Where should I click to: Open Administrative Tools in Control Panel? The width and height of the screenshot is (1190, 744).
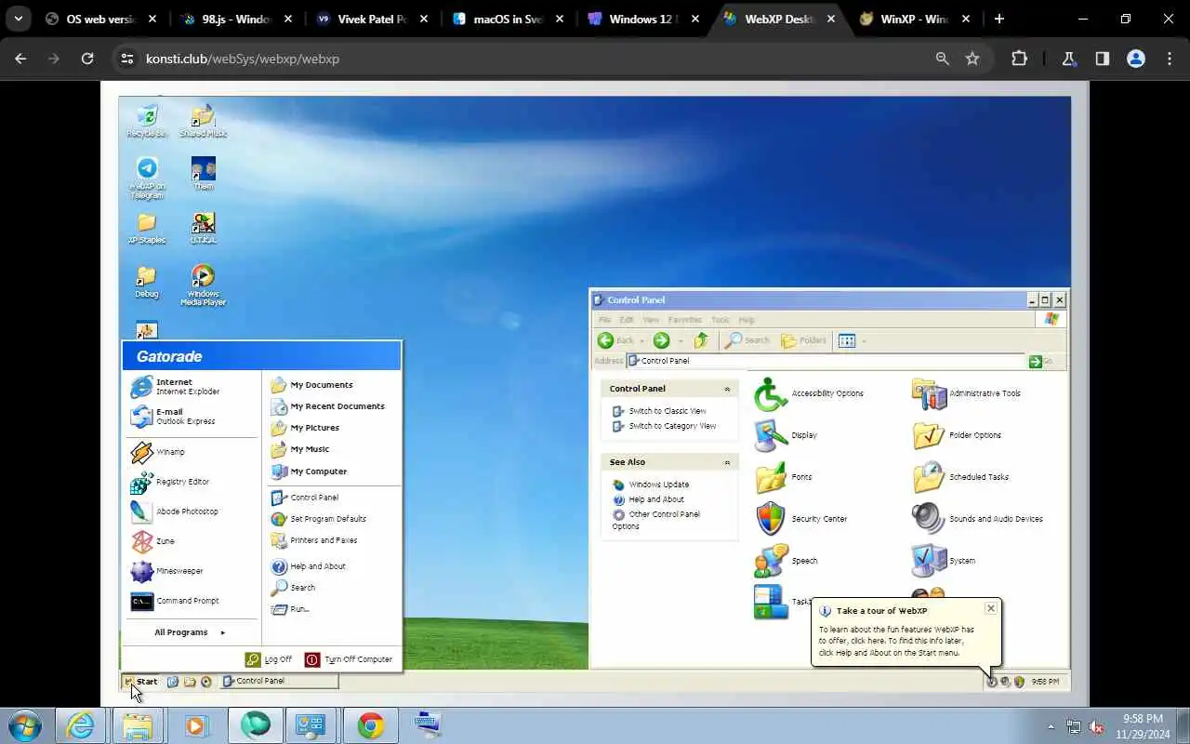[966, 393]
